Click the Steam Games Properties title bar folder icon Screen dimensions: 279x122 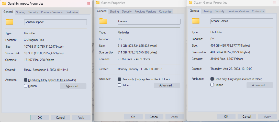[x=190, y=2]
